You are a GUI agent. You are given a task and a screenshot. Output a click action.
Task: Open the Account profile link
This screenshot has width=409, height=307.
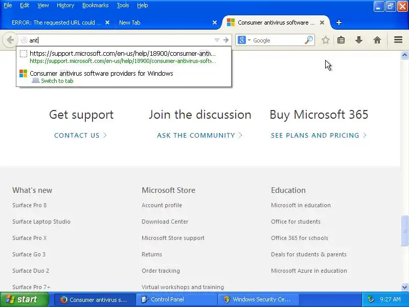coord(162,205)
